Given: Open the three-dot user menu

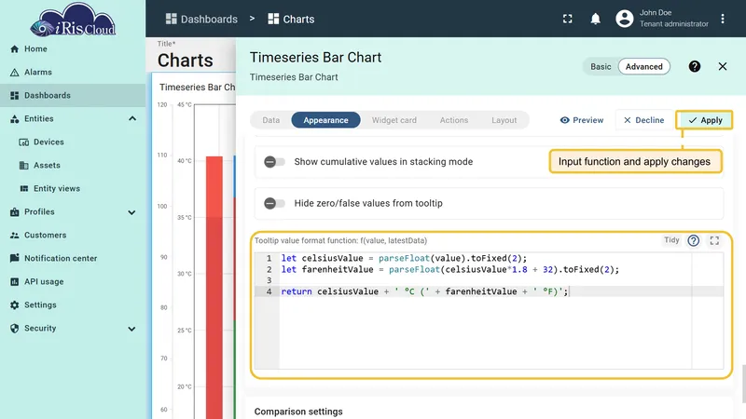Looking at the screenshot, I should pos(722,19).
